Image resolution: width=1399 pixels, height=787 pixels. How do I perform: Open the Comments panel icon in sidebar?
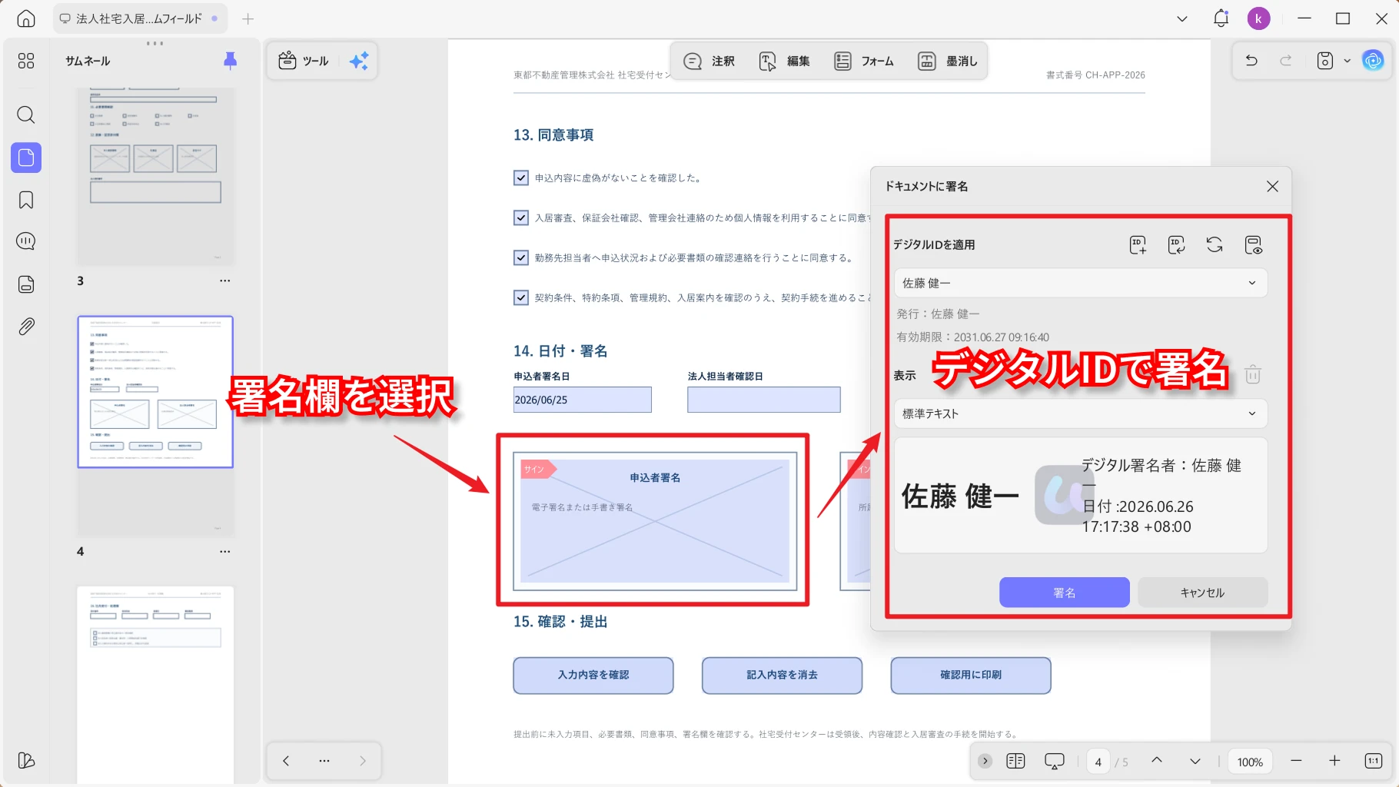(x=26, y=241)
